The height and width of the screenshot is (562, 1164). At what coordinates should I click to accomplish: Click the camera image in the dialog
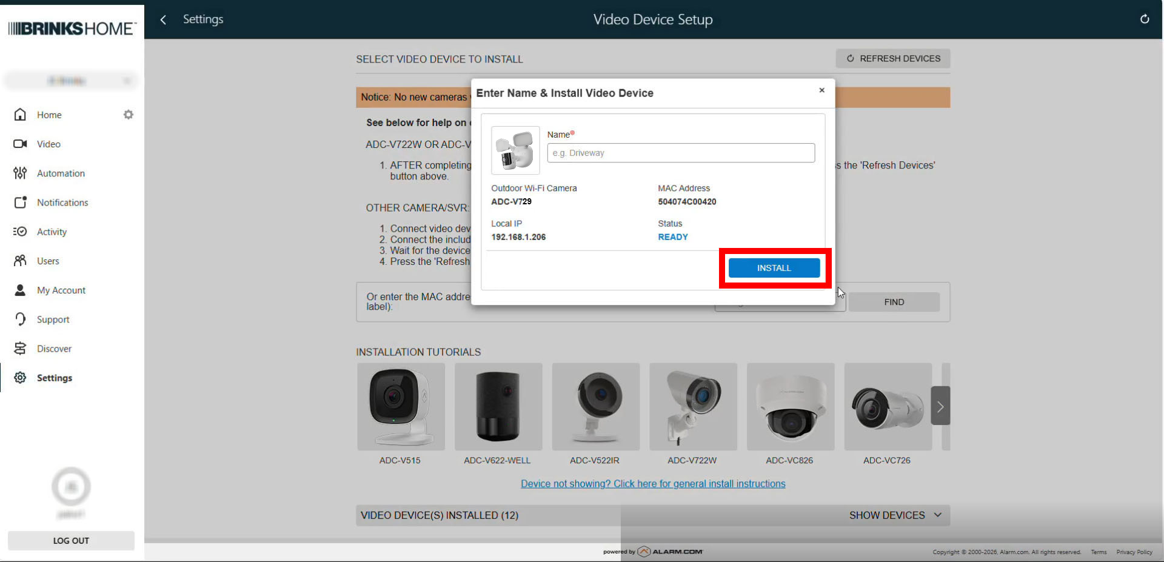pos(515,150)
